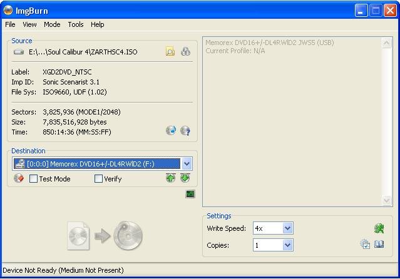Open the Tools menu
Image resolution: width=400 pixels, height=279 pixels.
tap(76, 24)
